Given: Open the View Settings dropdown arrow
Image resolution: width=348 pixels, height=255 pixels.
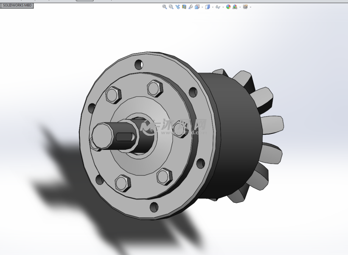Looking at the screenshot, I should [x=250, y=7].
